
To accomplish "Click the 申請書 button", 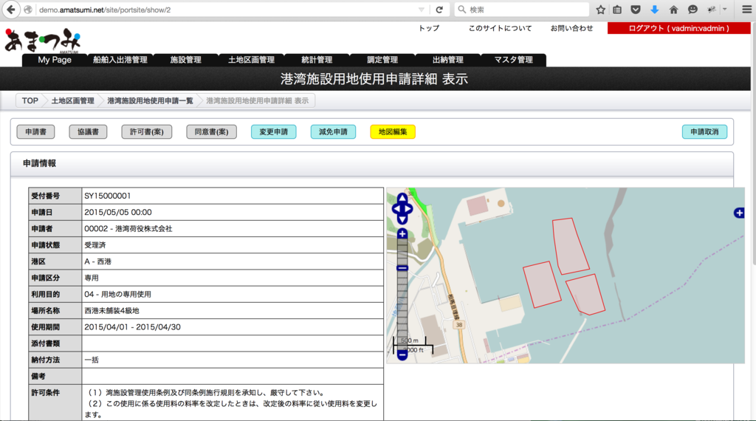I will (x=35, y=131).
